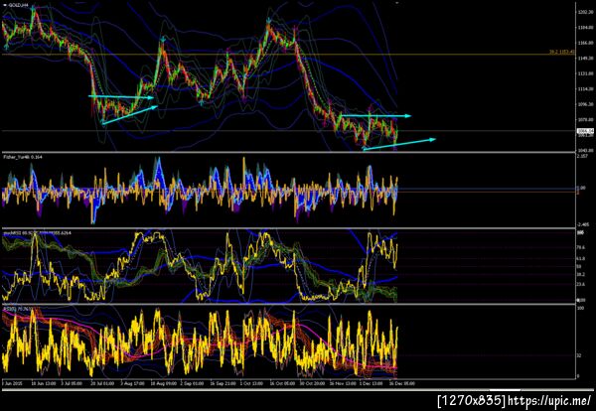Click the 23.6 level label in stochRSI pane
This screenshot has width=596, height=411.
point(581,283)
